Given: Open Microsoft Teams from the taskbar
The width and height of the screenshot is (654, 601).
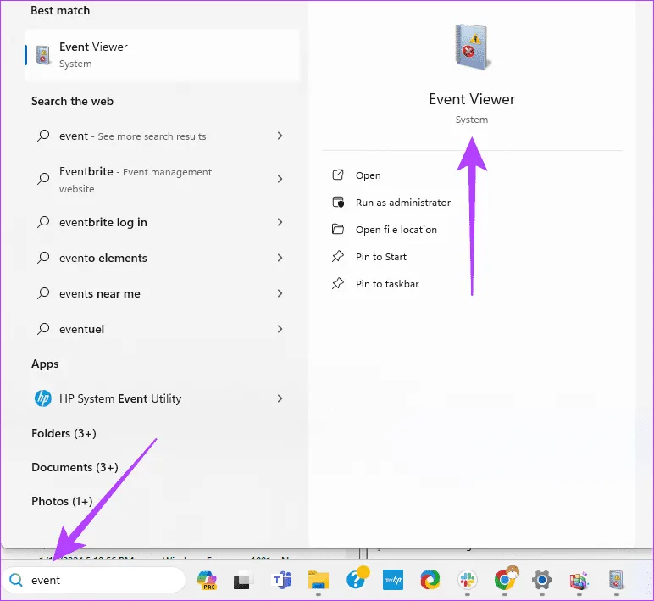Looking at the screenshot, I should coord(280,580).
